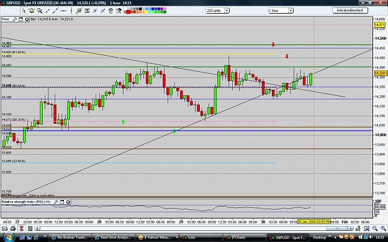
Task: Select the vertical line drawing tool
Action: click(71, 11)
